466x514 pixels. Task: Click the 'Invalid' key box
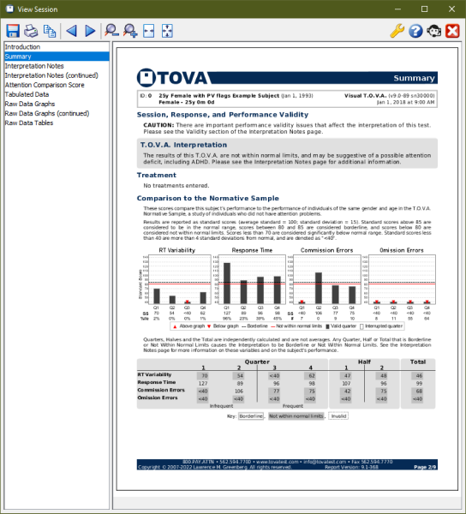(x=338, y=416)
